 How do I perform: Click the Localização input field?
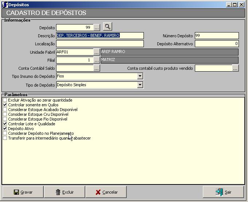(100, 44)
